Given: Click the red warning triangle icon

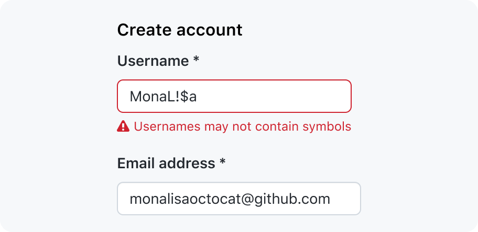Looking at the screenshot, I should (x=123, y=126).
